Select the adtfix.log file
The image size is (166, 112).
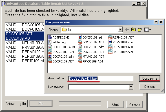[x=57, y=42]
